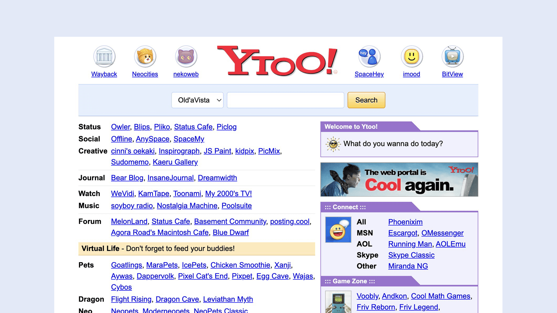This screenshot has height=313, width=557.
Task: Select the Game Boy icon in Game Zone
Action: [x=338, y=303]
